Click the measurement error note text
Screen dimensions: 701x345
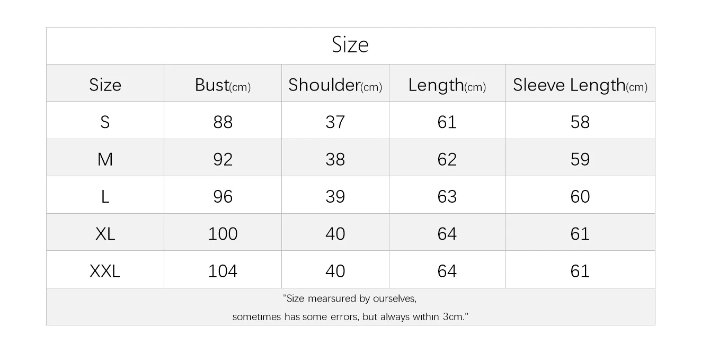350,307
